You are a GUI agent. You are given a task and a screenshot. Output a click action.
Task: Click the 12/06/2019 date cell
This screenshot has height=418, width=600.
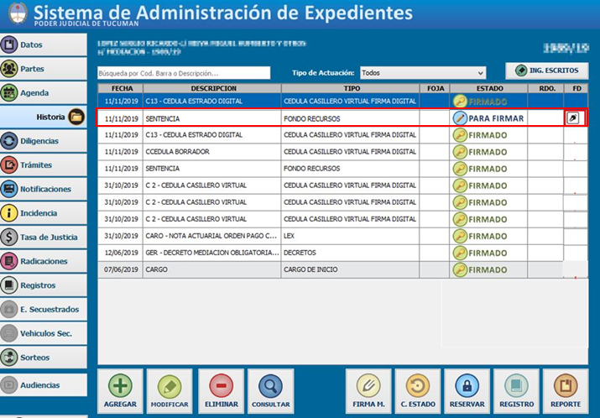(x=121, y=253)
